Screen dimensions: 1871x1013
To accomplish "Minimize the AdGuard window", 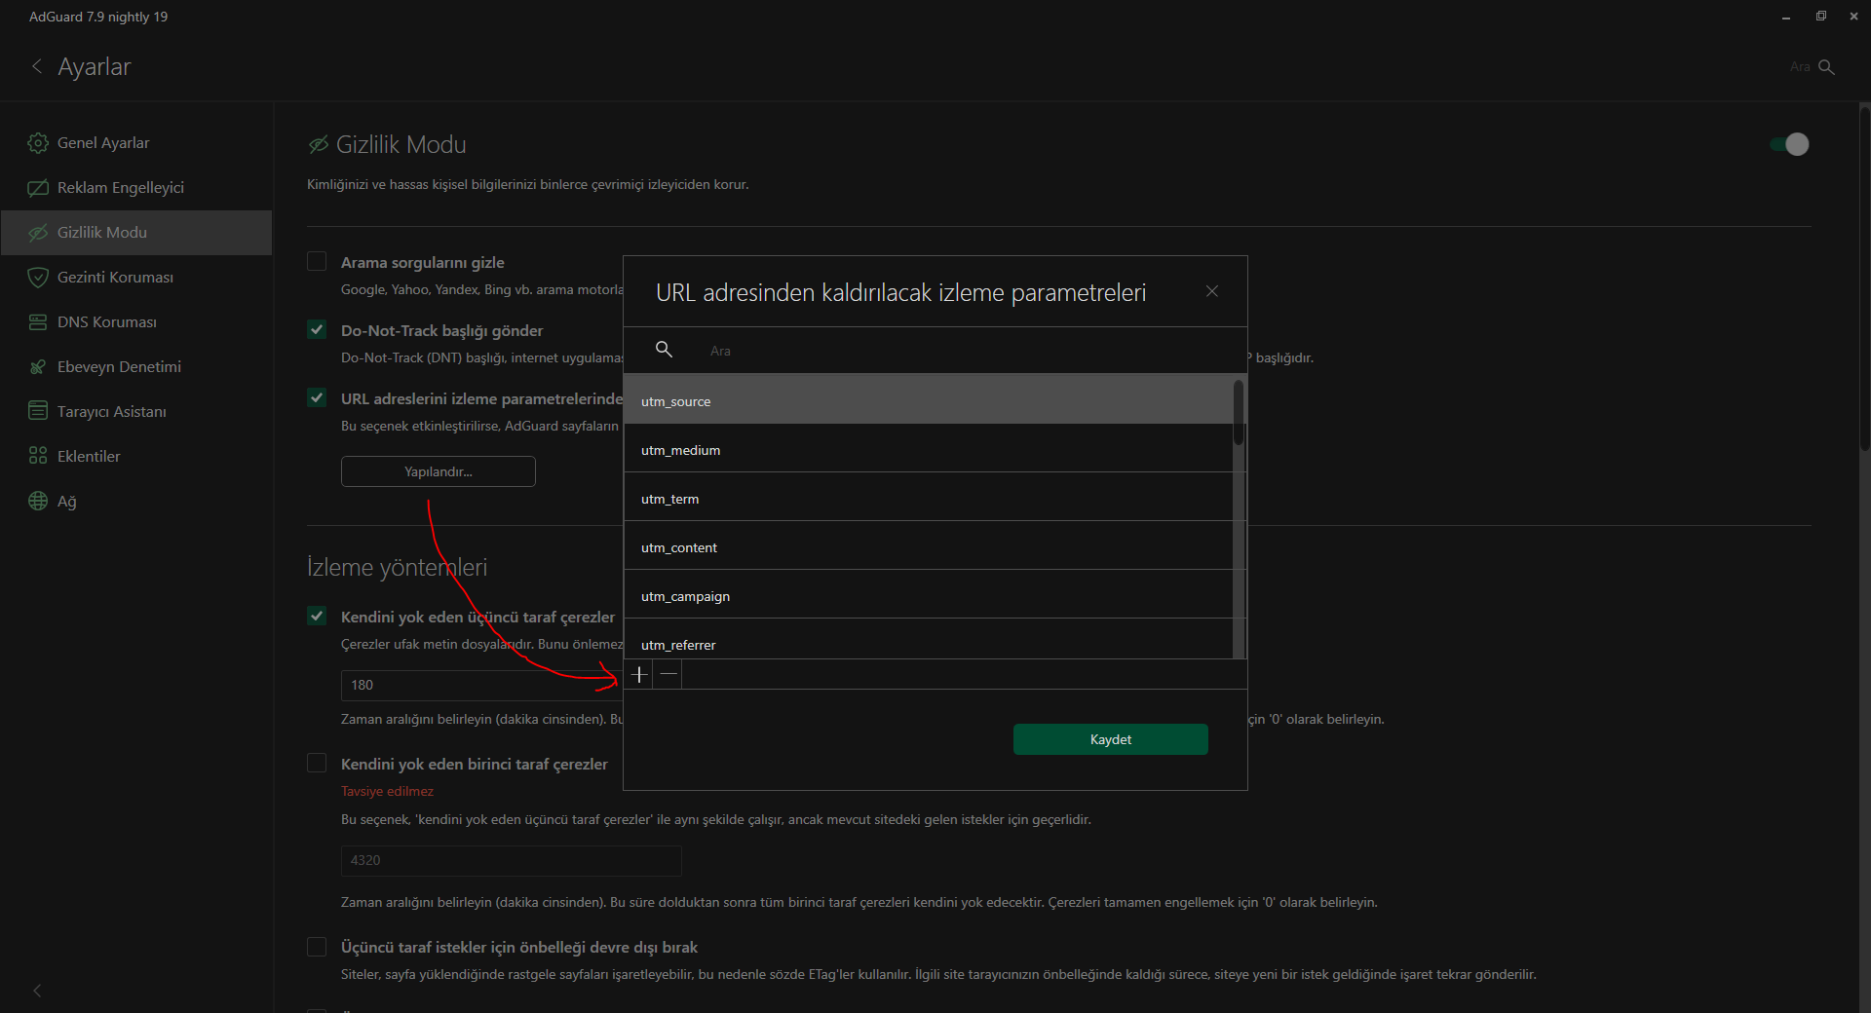I will coord(1786,17).
